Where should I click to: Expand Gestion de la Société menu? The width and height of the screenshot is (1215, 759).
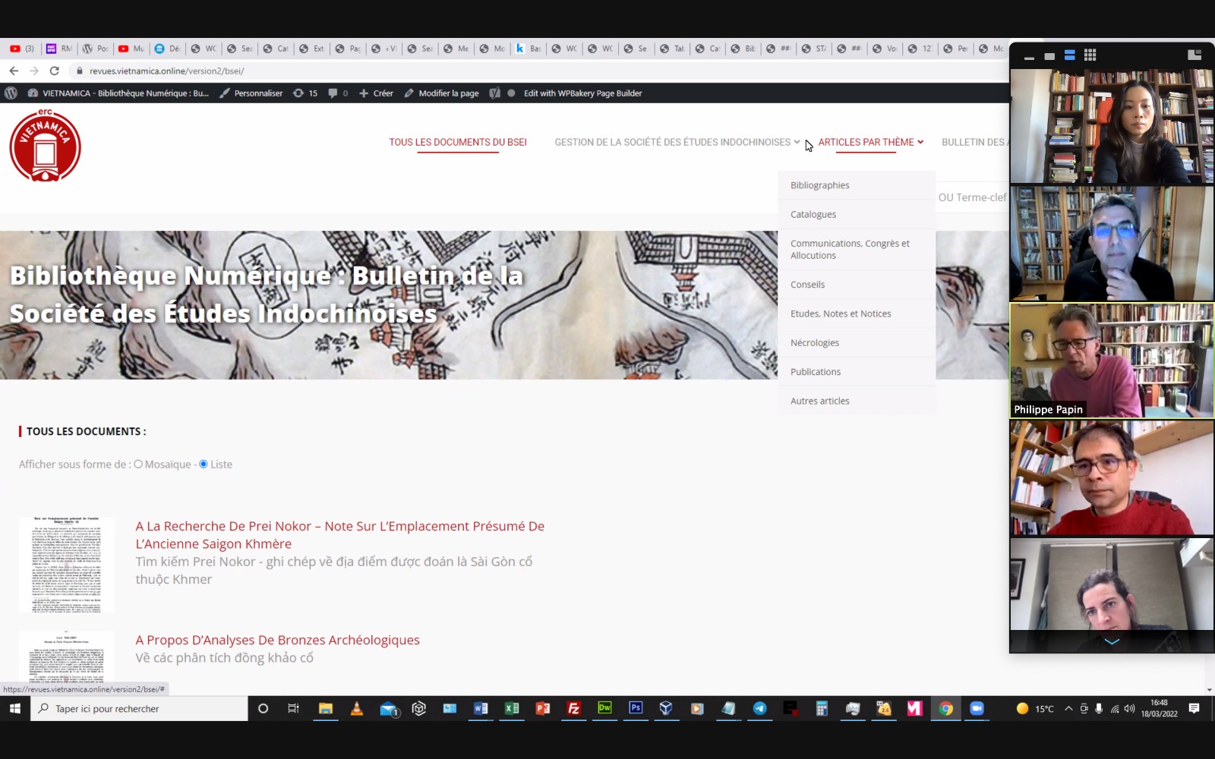click(x=677, y=143)
